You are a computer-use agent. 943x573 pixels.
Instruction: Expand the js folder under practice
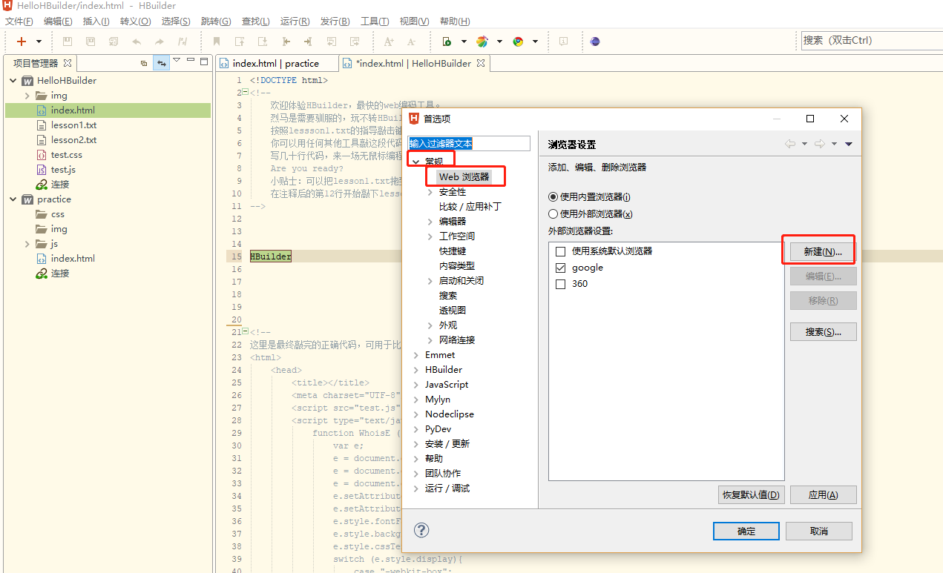(x=27, y=243)
